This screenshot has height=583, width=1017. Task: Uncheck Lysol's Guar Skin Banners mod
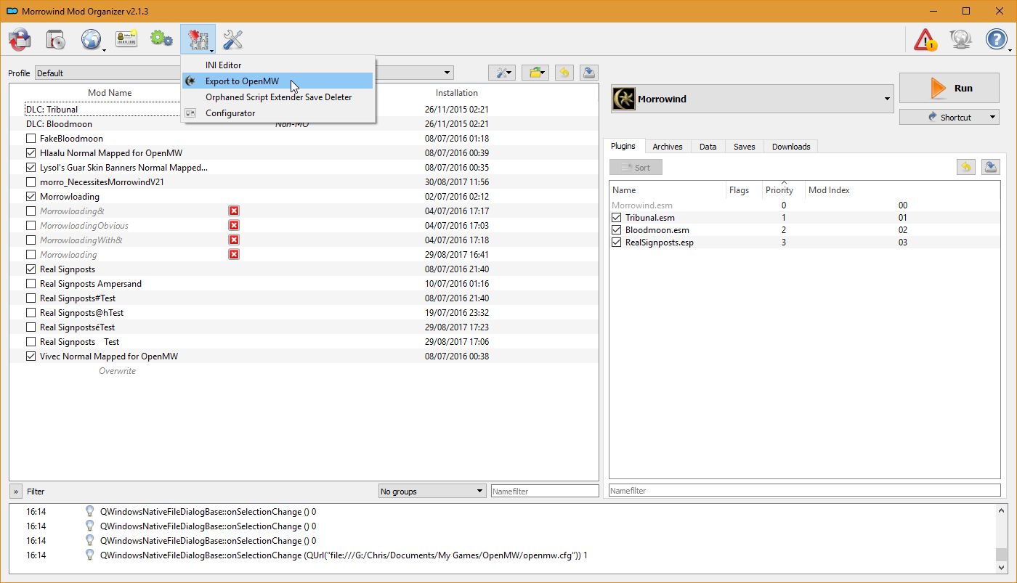pos(31,167)
